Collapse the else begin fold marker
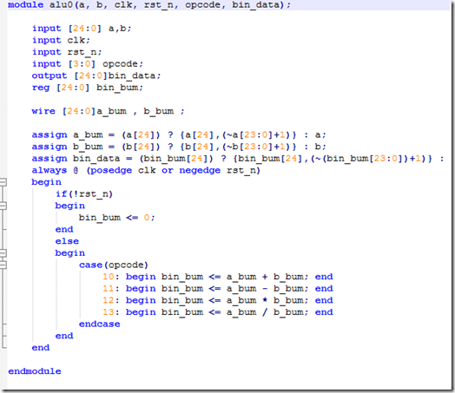 [x=3, y=253]
